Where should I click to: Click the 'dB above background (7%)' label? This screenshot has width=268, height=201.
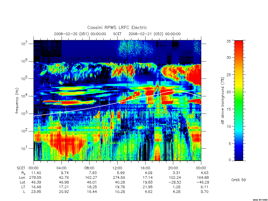click(x=222, y=100)
